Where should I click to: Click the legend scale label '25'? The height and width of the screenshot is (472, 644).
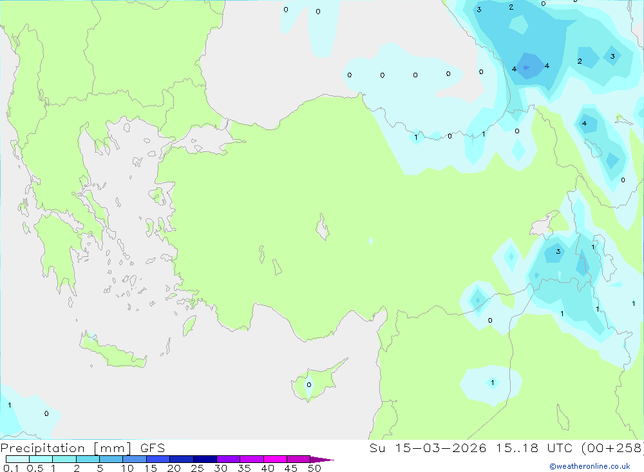[198, 468]
